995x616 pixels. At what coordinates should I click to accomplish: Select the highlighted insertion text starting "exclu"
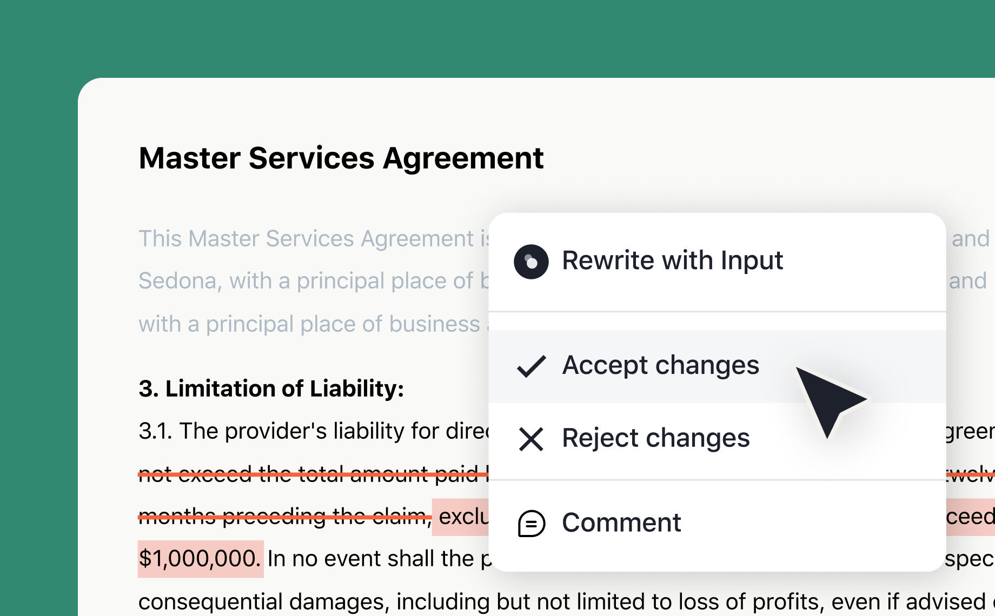tap(462, 517)
